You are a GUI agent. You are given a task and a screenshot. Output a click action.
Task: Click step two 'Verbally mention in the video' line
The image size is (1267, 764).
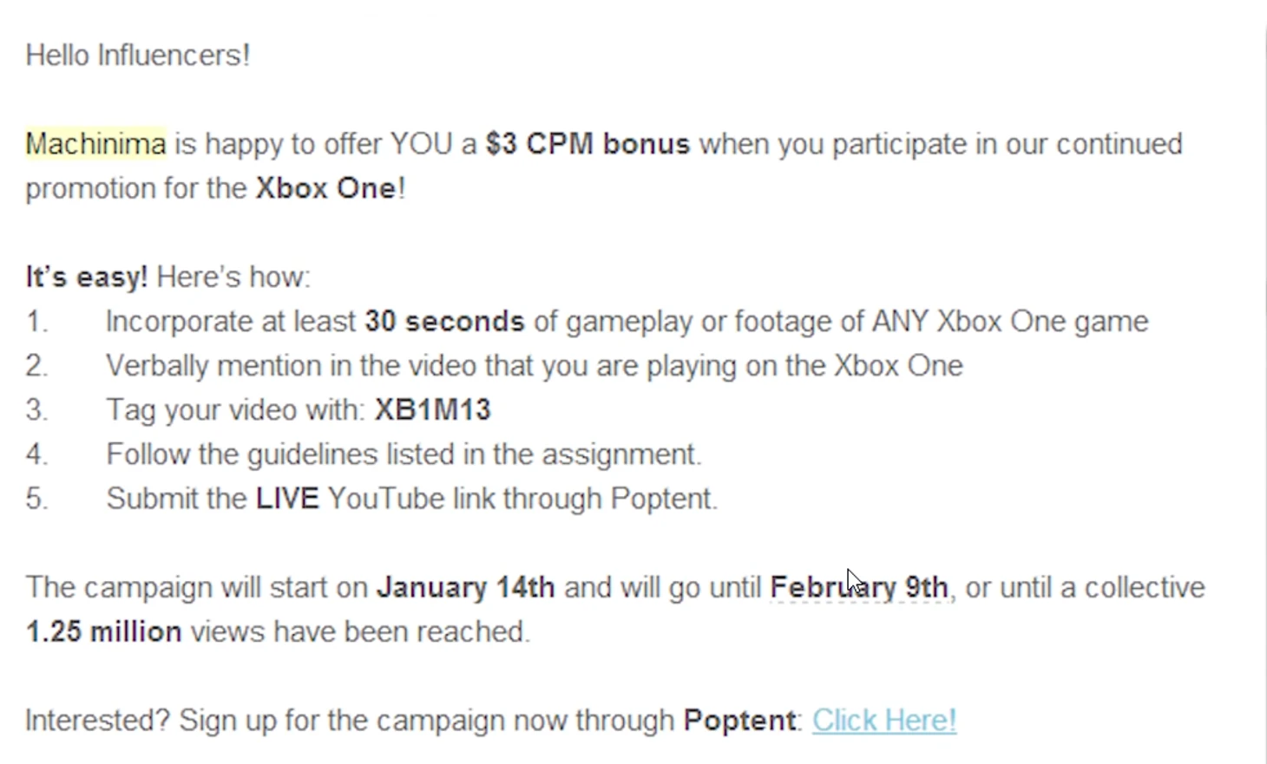tap(534, 366)
